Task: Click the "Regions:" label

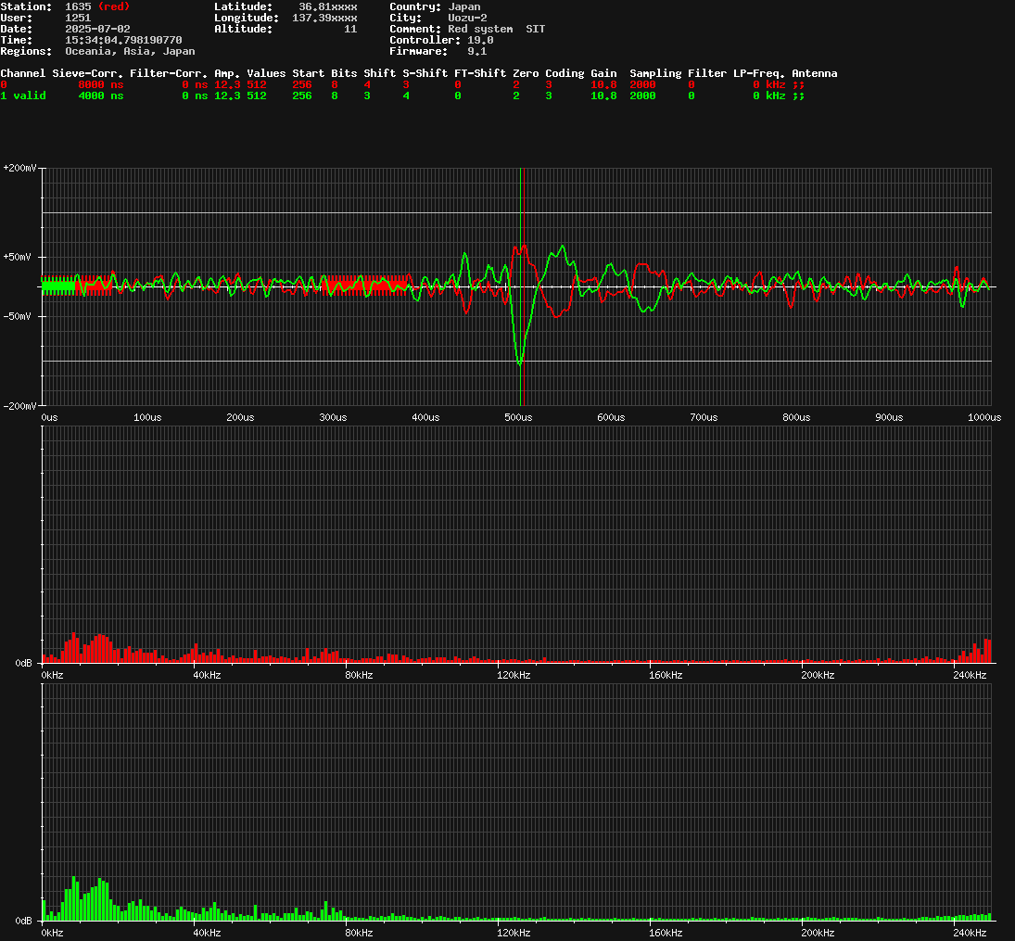Action: point(26,51)
